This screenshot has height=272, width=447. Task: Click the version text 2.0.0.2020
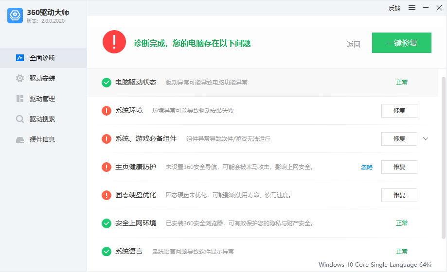pos(53,21)
